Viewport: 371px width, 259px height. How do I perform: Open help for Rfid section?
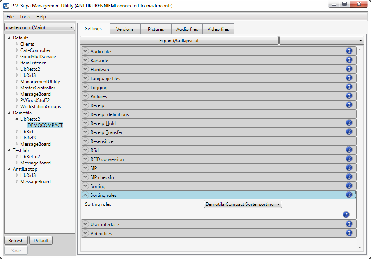pyautogui.click(x=349, y=150)
